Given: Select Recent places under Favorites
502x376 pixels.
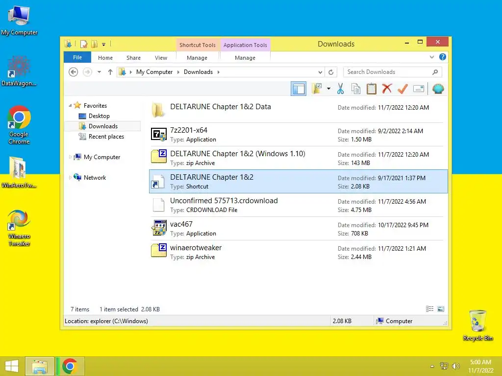Looking at the screenshot, I should pyautogui.click(x=106, y=137).
